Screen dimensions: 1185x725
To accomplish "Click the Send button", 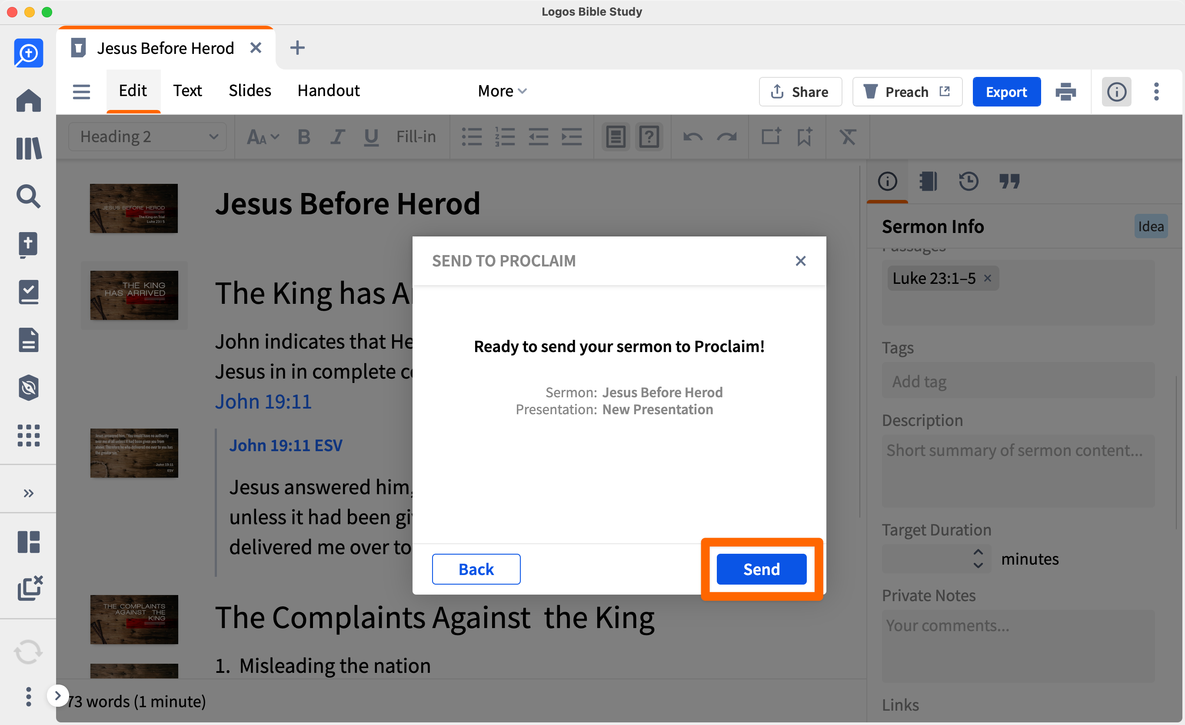I will coord(761,569).
